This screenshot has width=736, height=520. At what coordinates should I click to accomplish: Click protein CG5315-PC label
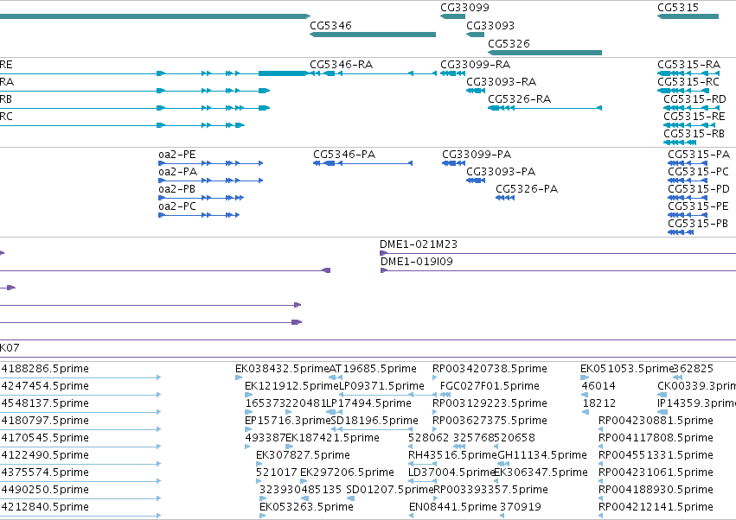click(x=699, y=172)
